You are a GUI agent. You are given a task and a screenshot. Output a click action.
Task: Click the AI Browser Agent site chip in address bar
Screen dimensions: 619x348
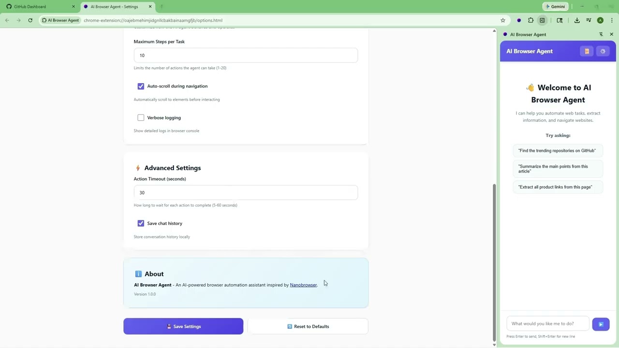pos(60,20)
